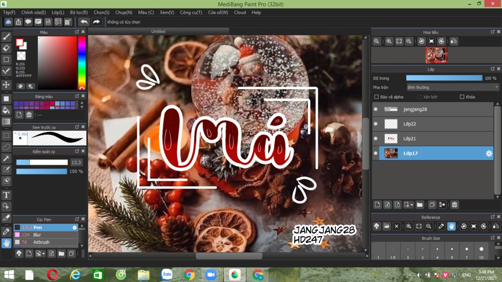Screen dimensions: 502x282
Task: Open the Chỉnh sửa(E) menu
Action: click(33, 12)
